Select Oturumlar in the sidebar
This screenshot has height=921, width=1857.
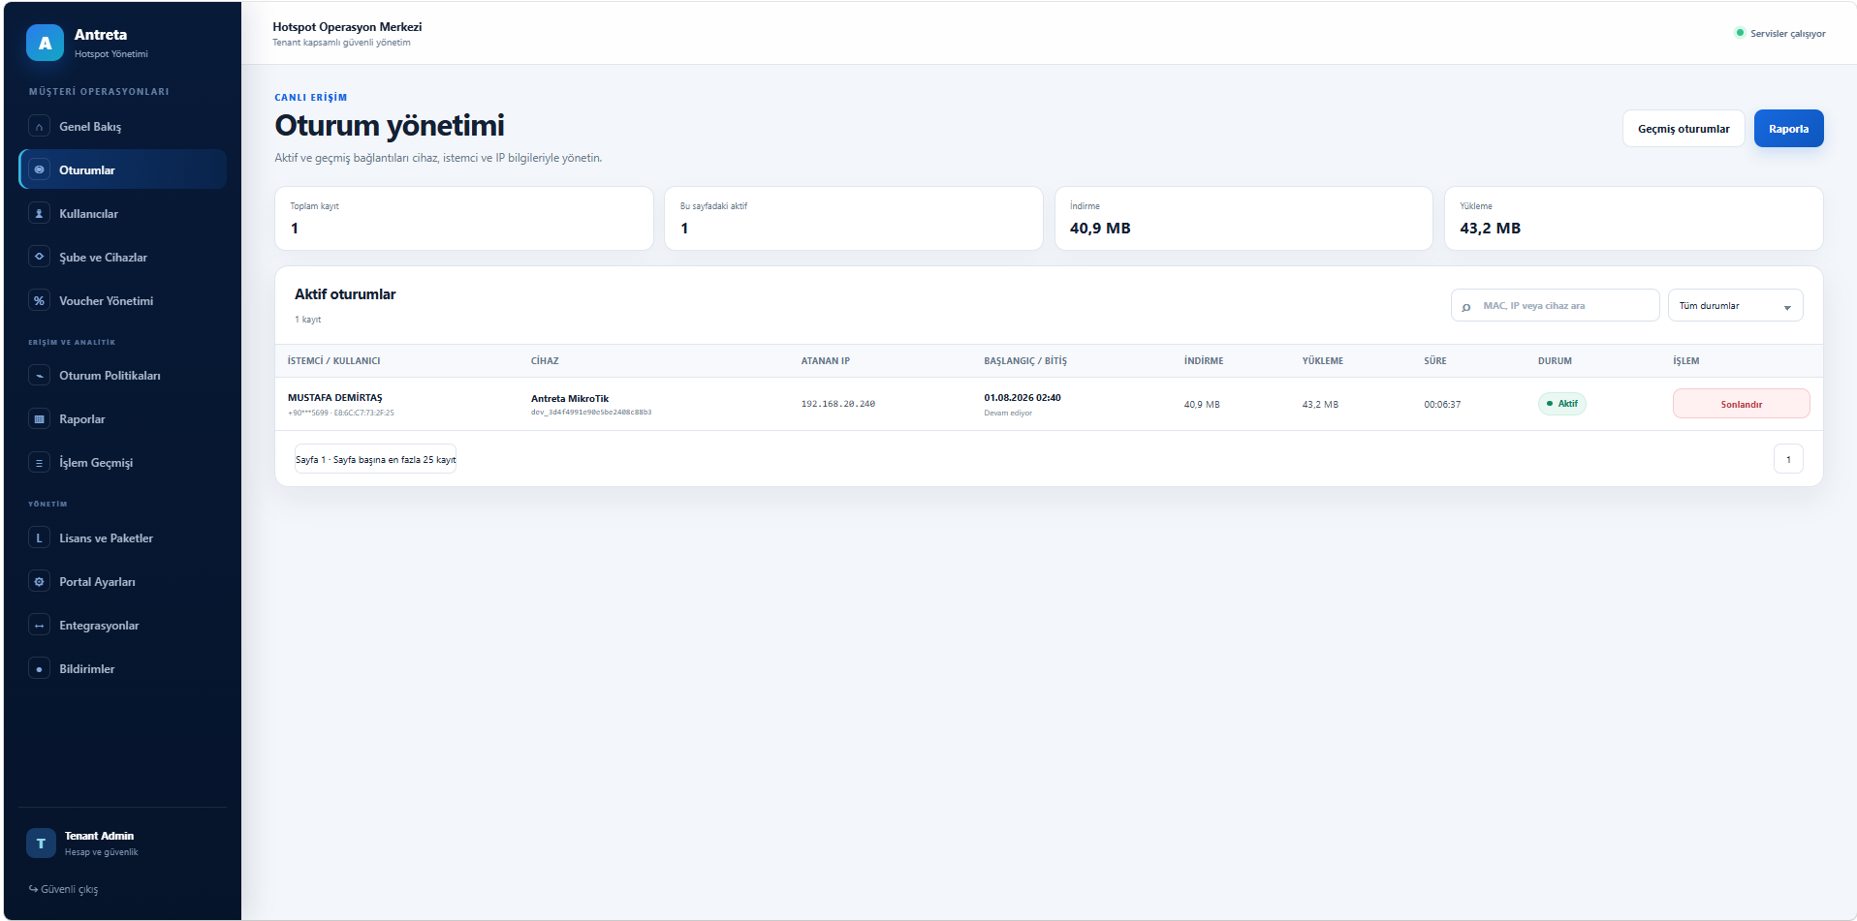tap(122, 169)
